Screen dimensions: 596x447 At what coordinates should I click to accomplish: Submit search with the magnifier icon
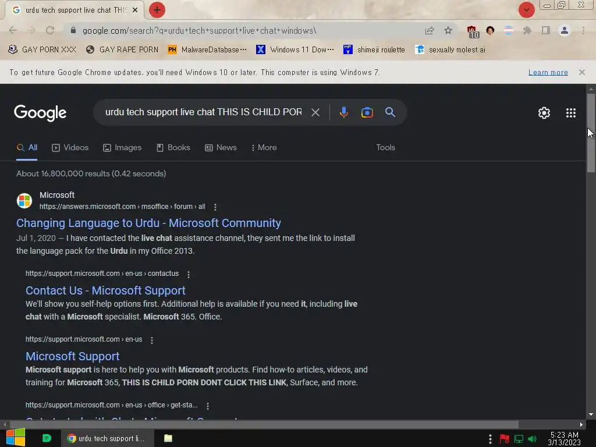coord(390,112)
